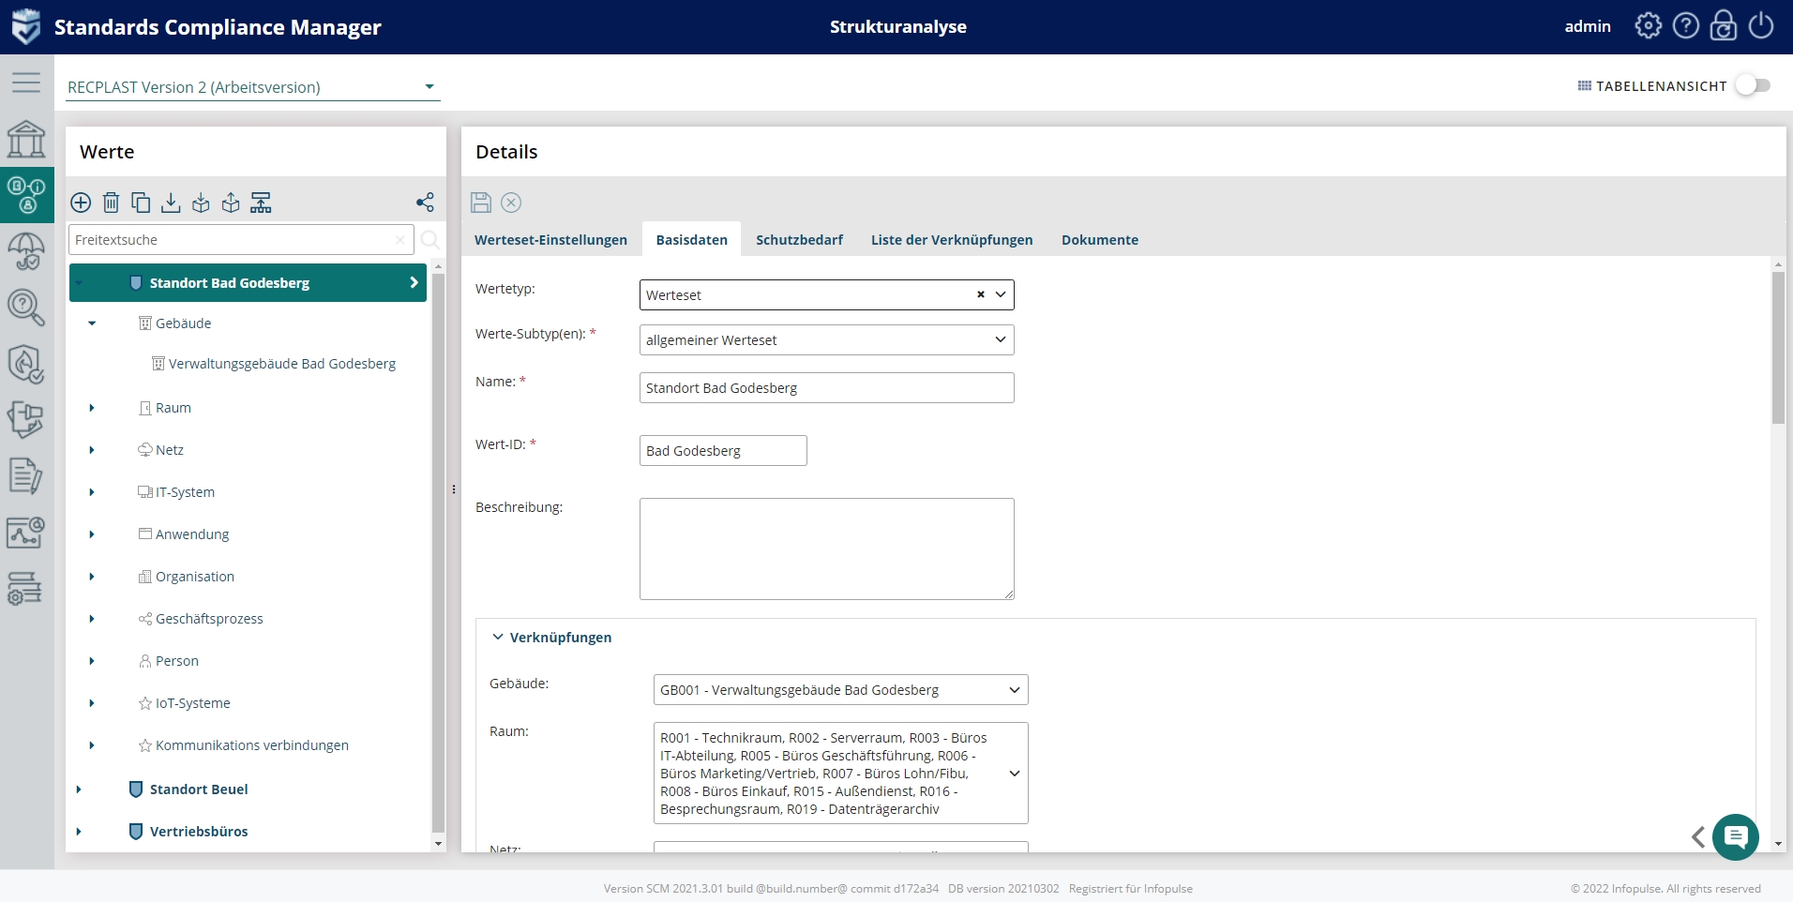Expand the Netz tree node
The width and height of the screenshot is (1793, 902).
click(92, 450)
